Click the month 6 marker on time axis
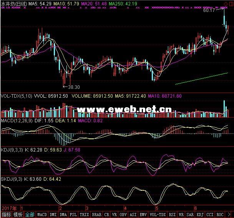Screen dimensions: 234x218 [196, 208]
